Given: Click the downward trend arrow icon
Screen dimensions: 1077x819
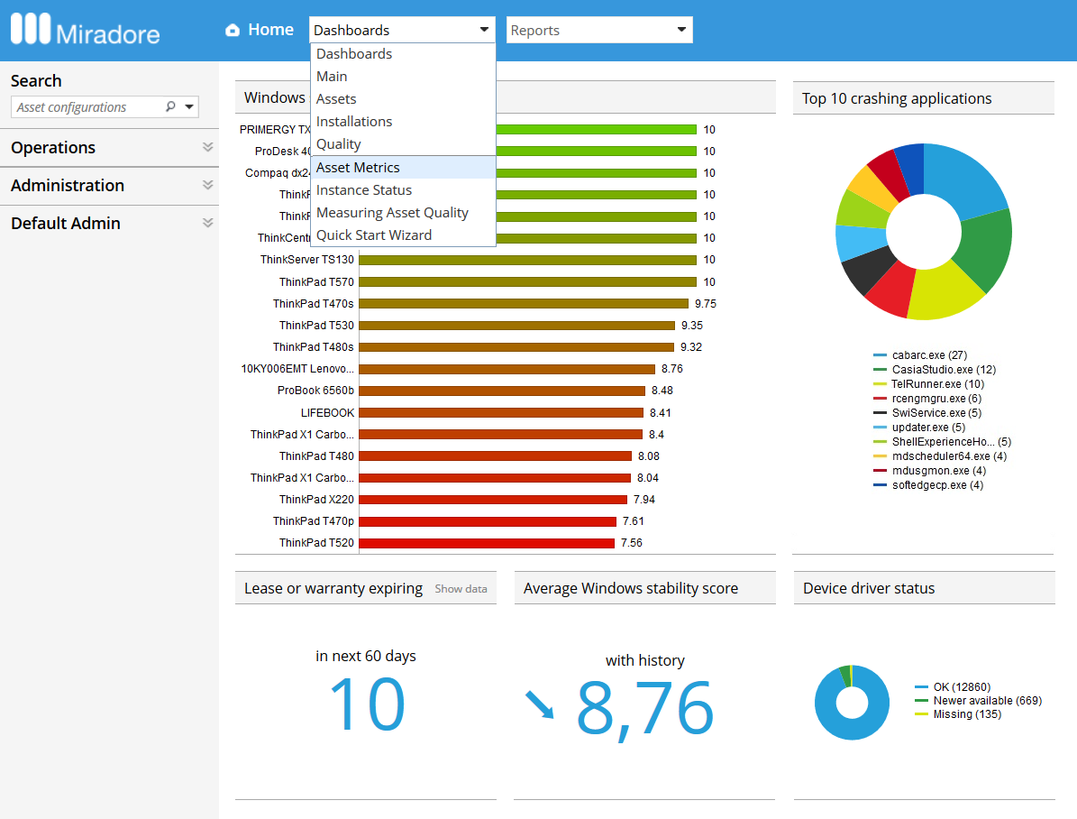Looking at the screenshot, I should pyautogui.click(x=540, y=704).
